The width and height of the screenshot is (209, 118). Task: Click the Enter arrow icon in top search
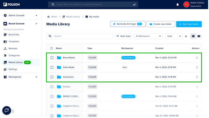134,5
